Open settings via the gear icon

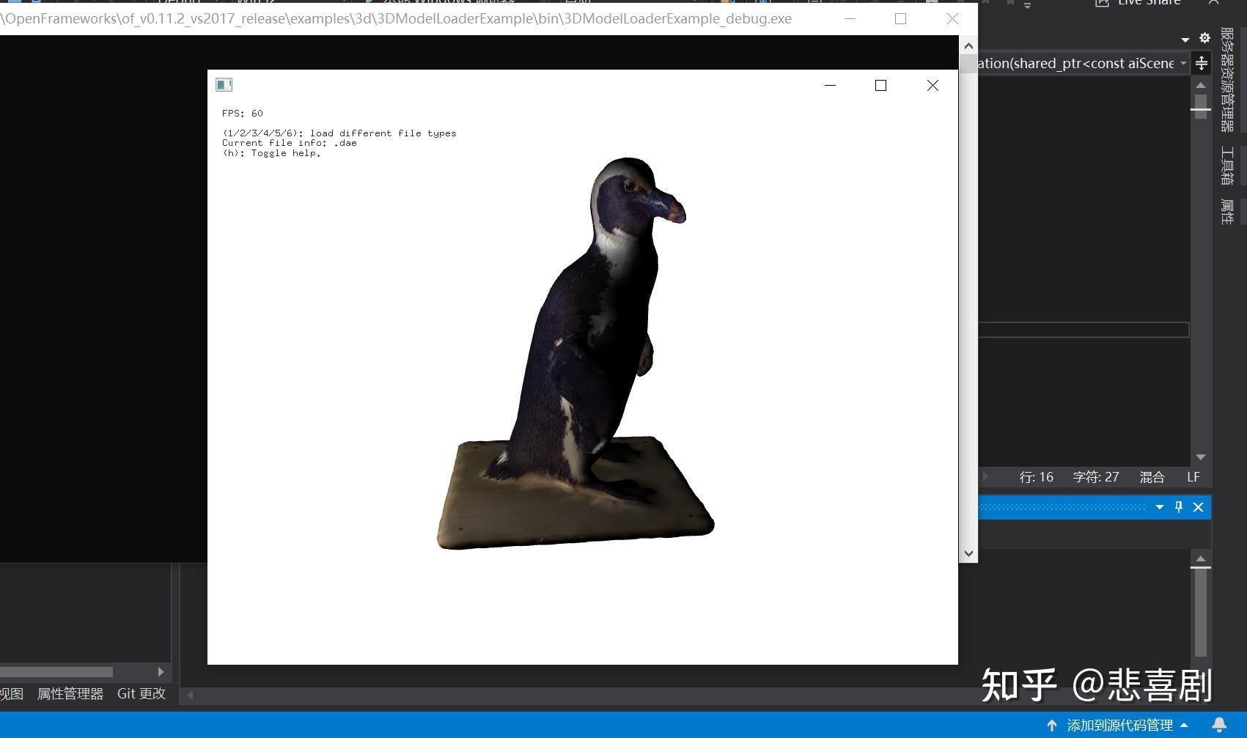[x=1204, y=38]
